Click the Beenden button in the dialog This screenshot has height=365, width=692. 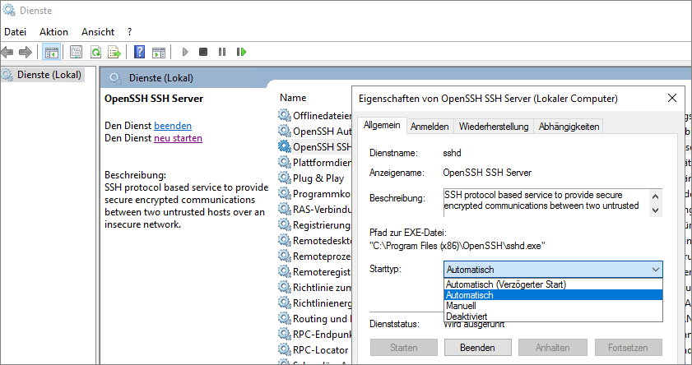[x=477, y=348]
